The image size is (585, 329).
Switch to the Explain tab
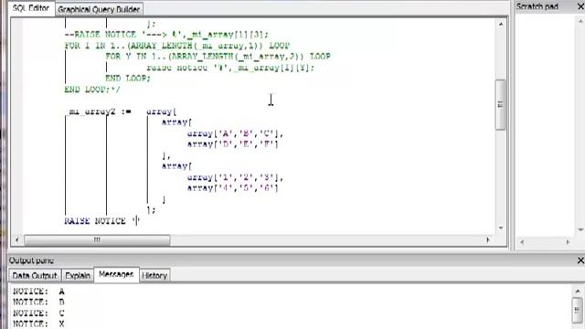point(78,276)
